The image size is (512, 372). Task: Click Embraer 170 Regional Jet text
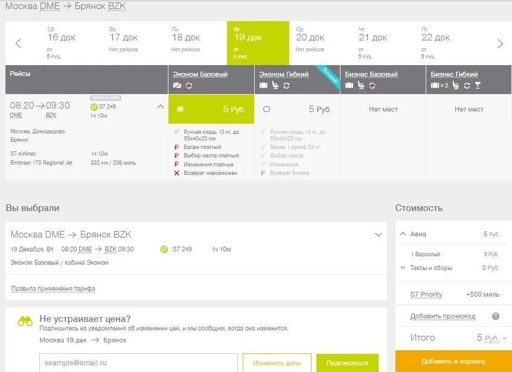click(x=42, y=163)
